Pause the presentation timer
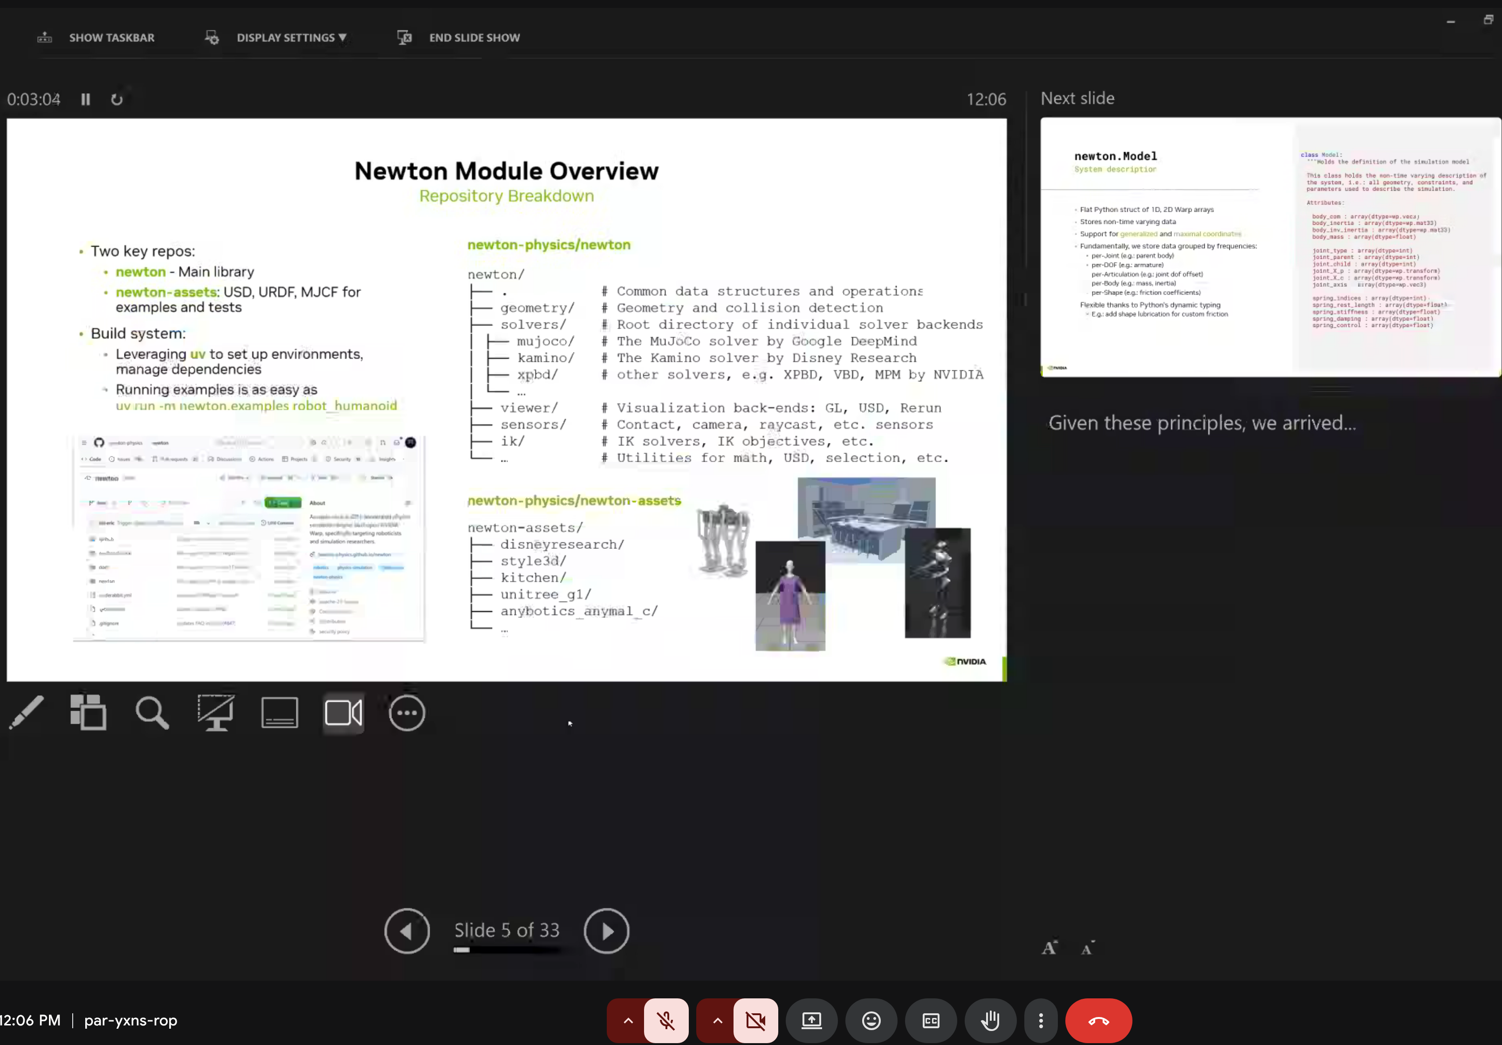The image size is (1502, 1045). click(x=85, y=99)
